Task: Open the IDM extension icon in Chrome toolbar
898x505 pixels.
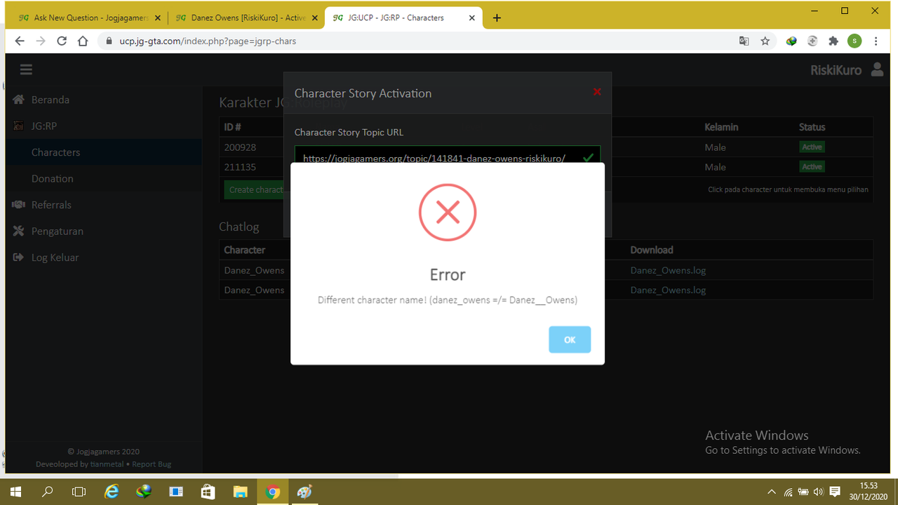Action: pos(791,41)
